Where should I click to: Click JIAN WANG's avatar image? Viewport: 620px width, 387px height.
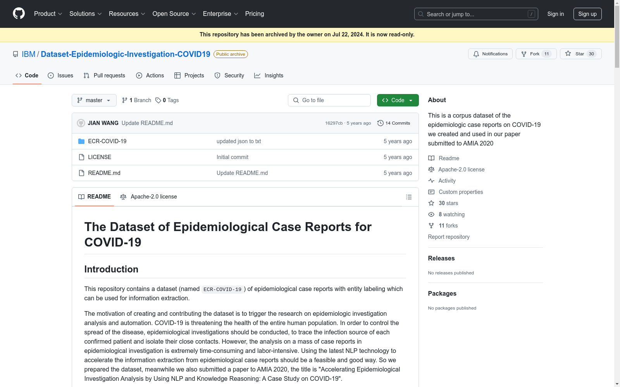point(81,123)
